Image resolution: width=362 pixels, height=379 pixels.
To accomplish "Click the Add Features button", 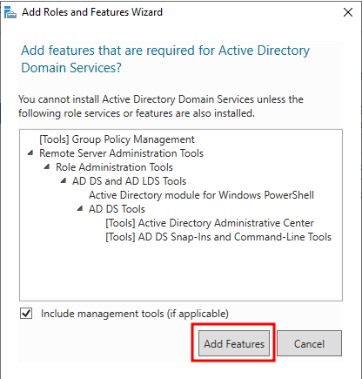I will pos(234,343).
